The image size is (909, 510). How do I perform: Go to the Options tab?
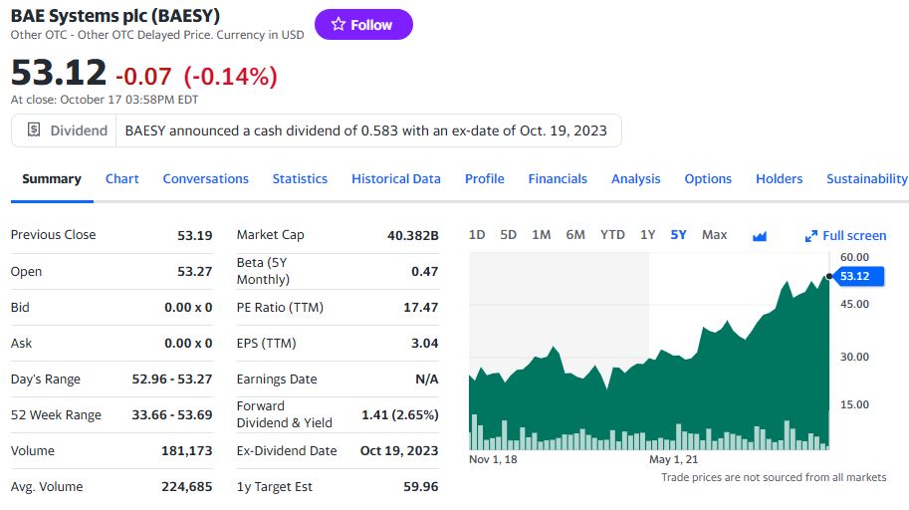[x=708, y=178]
